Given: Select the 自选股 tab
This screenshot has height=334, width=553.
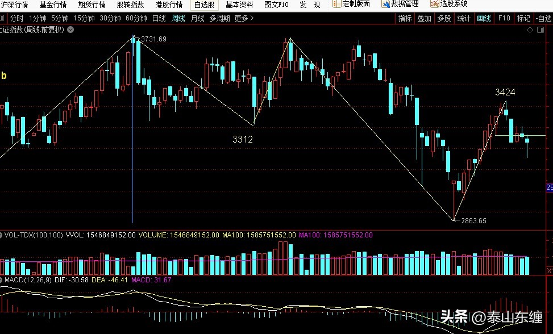Looking at the screenshot, I should (205, 5).
